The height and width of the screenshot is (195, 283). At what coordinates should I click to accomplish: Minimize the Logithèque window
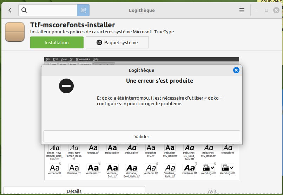(x=257, y=10)
